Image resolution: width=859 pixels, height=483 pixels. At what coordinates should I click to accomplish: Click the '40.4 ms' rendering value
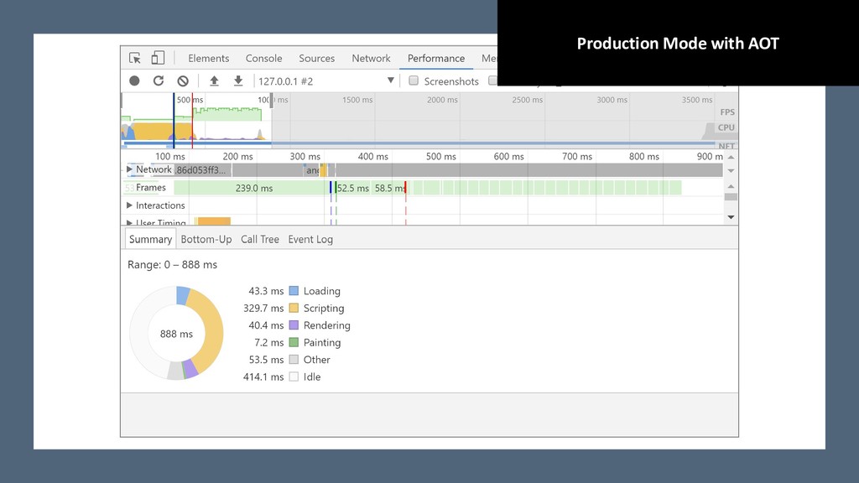click(266, 325)
